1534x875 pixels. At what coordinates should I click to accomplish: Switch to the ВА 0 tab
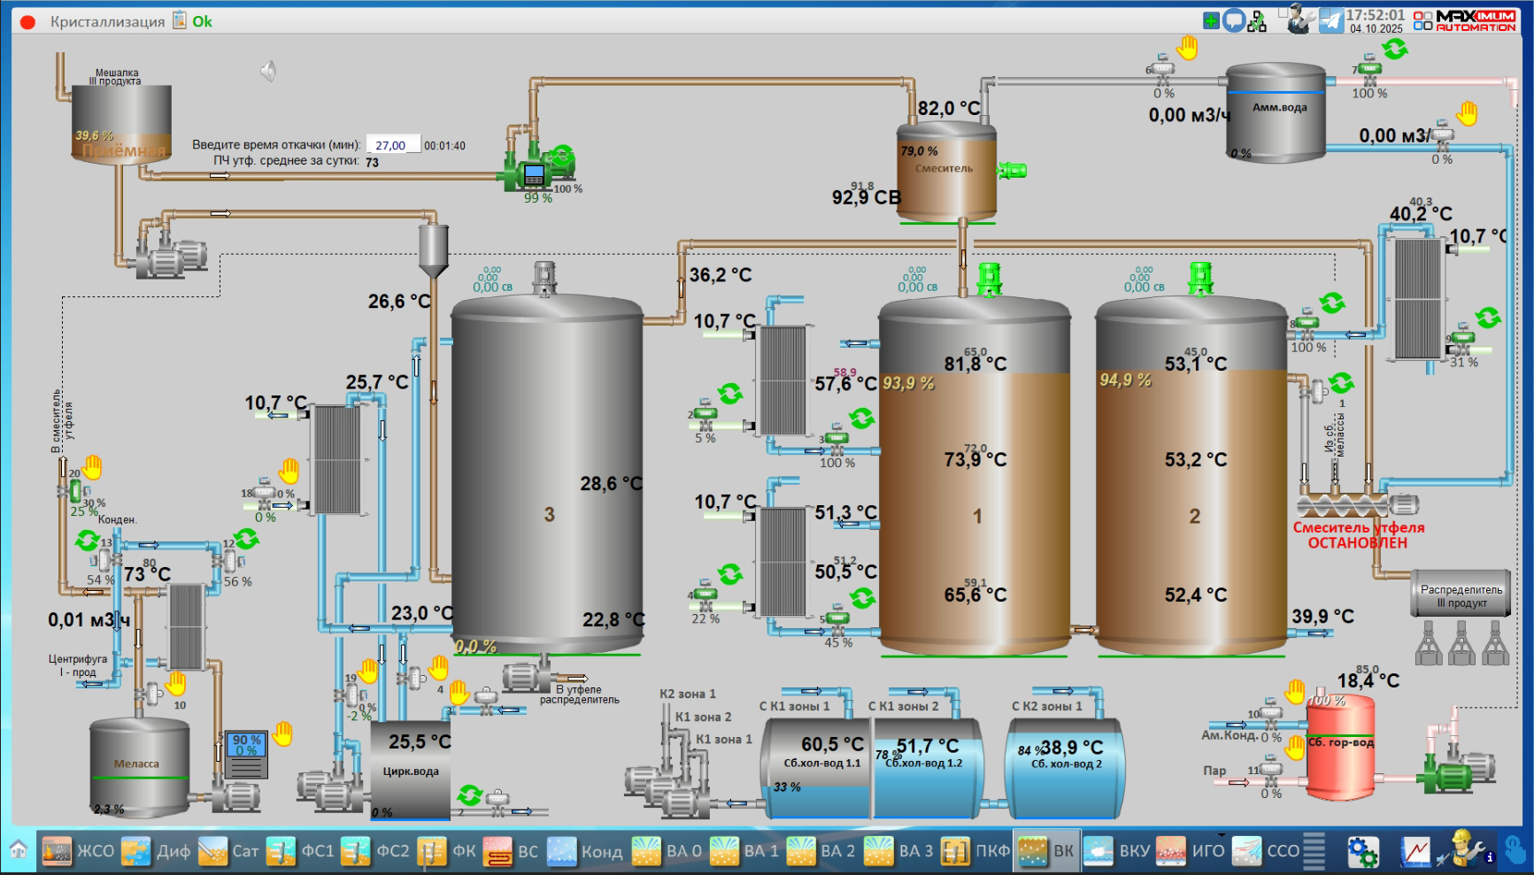(667, 851)
